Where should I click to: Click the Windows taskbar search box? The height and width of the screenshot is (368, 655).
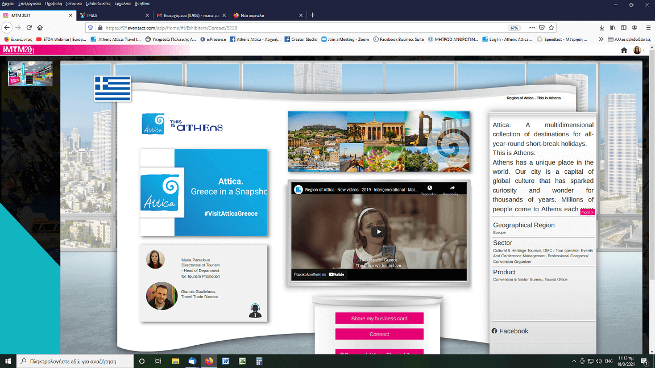75,361
